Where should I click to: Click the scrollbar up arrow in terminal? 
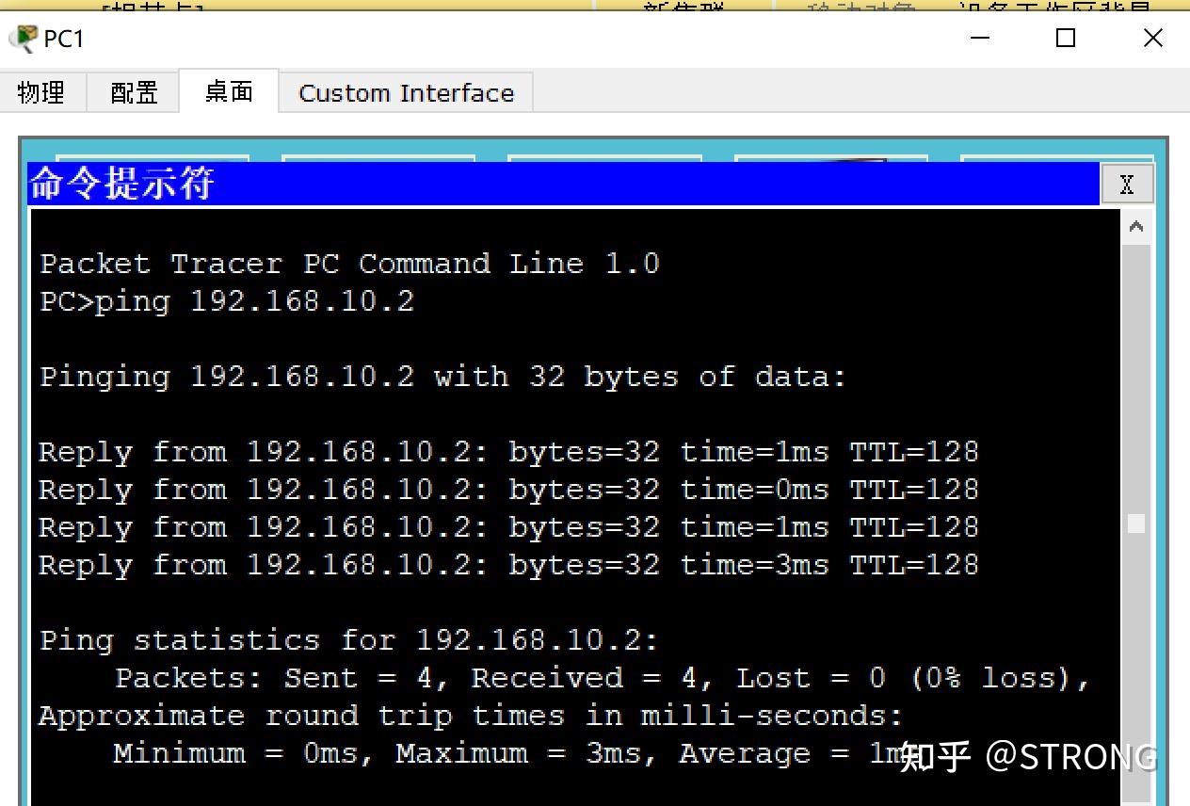1135,227
